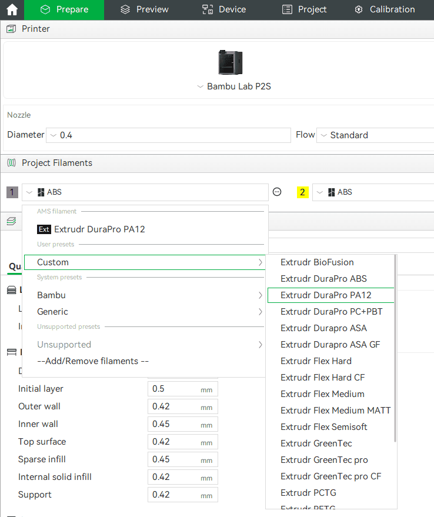Viewport: 434px width, 517px height.
Task: Open the Calibration tab
Action: (x=385, y=9)
